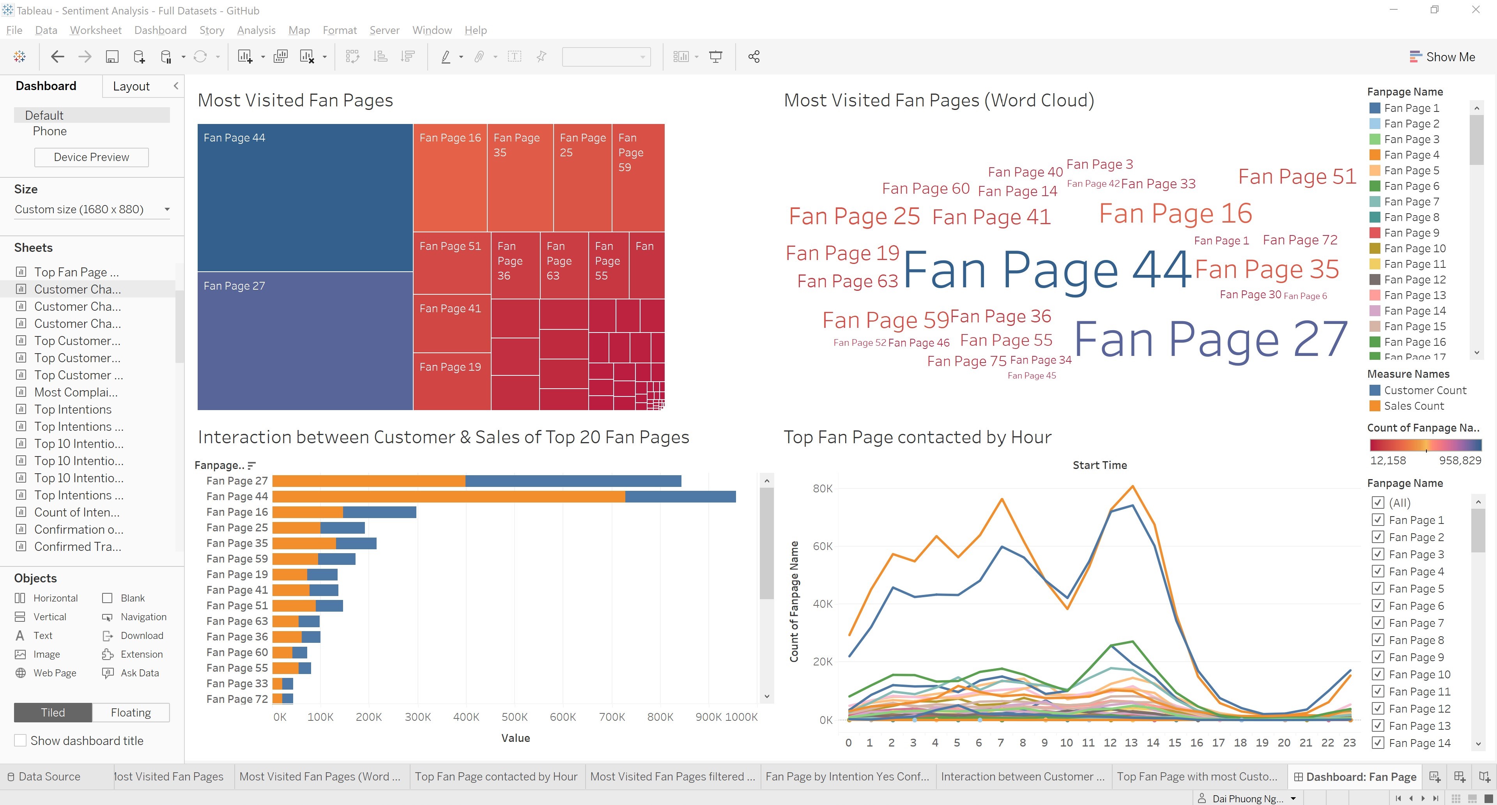Click the New Data Source cylinder icon
1497x805 pixels.
139,57
